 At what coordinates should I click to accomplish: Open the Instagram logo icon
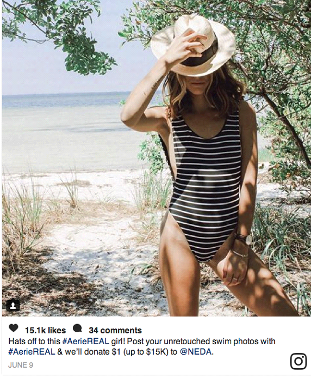[x=298, y=361]
